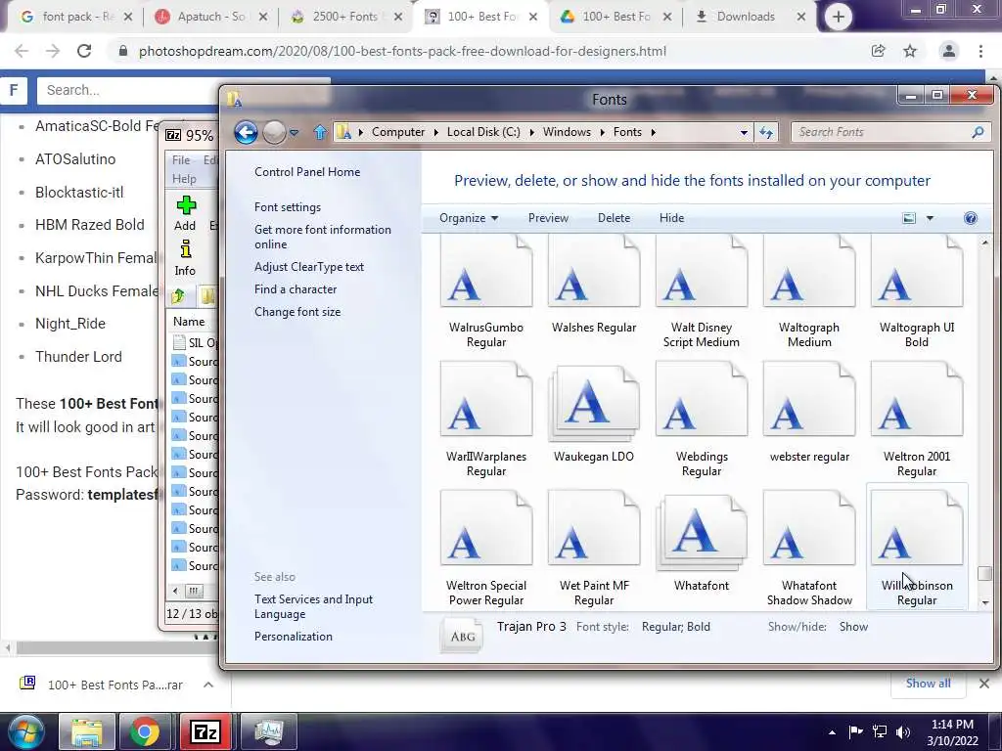Open Adjust ClearType text link

tap(309, 267)
